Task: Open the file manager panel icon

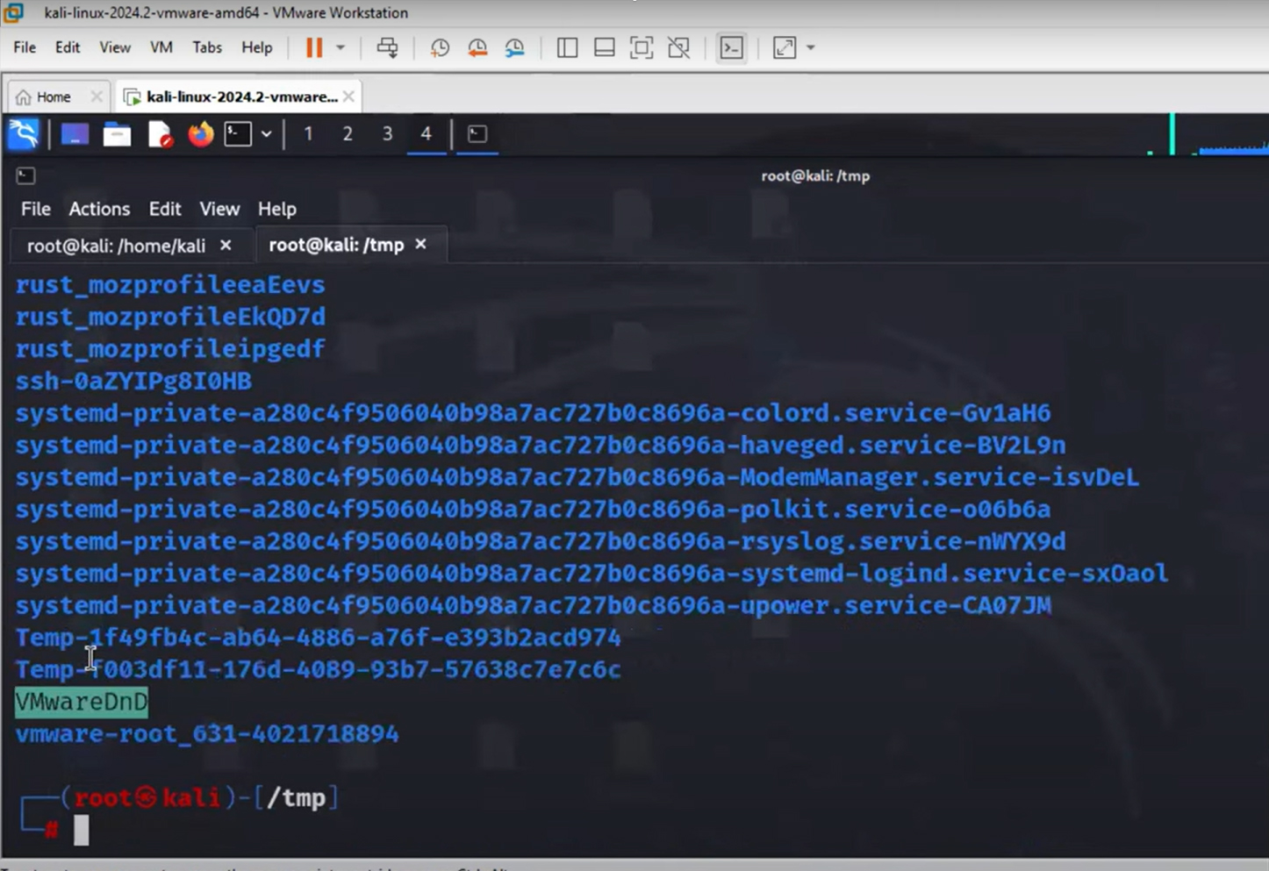Action: pos(117,134)
